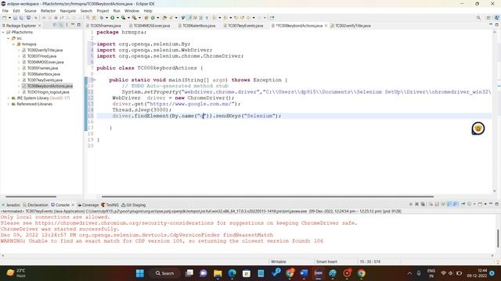Click the taskbar Search box
Viewport: 501px width, 281px height.
click(x=165, y=273)
